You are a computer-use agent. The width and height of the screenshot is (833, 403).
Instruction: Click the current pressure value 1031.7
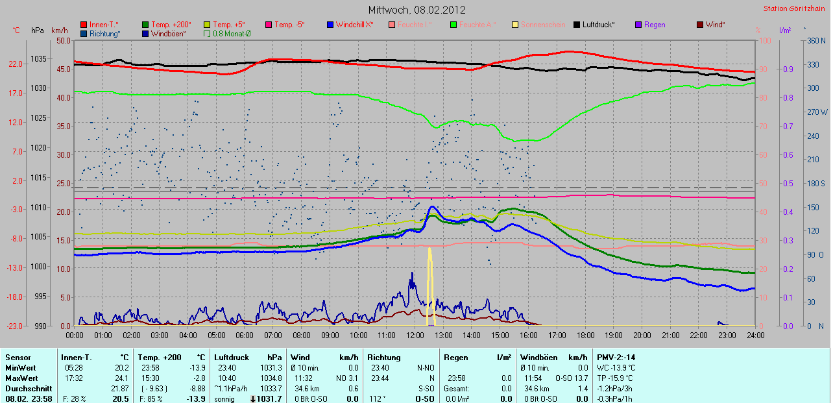click(x=269, y=398)
